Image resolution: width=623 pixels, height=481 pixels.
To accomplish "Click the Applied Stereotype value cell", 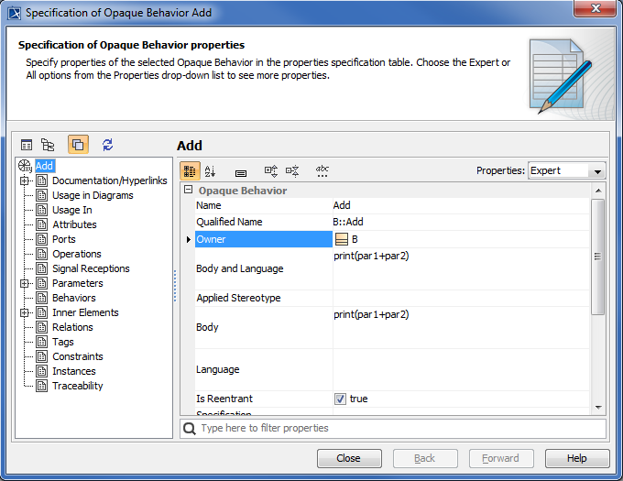I will [x=461, y=299].
